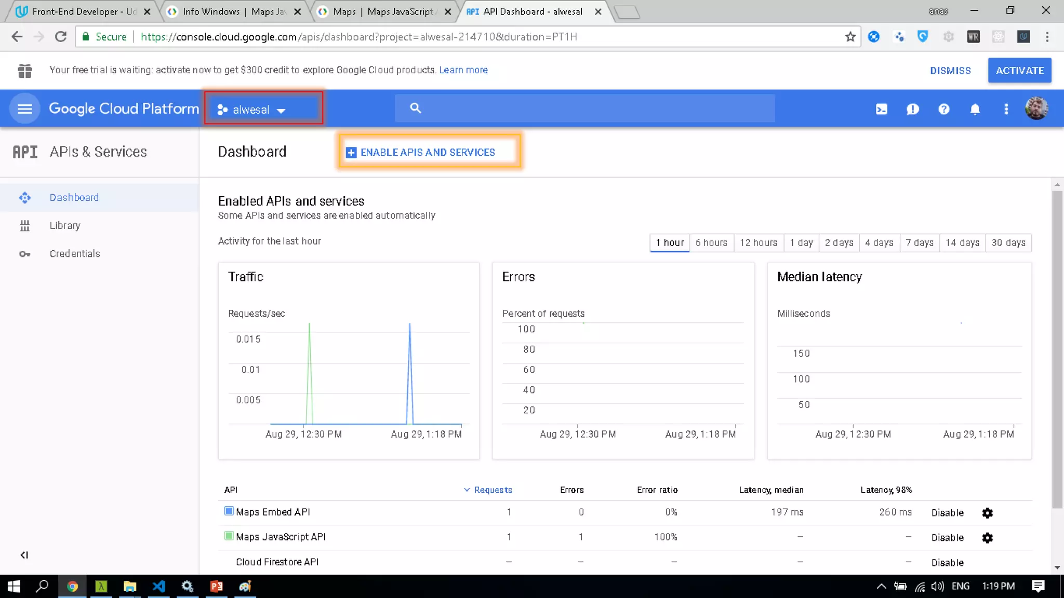Toggle Maps JavaScript API green legend checkbox
This screenshot has height=598, width=1064.
point(229,536)
